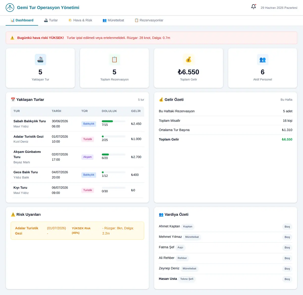Click the YÜKSEK Risk (45%) label
Image resolution: width=303 pixels, height=295 pixels.
(x=81, y=231)
